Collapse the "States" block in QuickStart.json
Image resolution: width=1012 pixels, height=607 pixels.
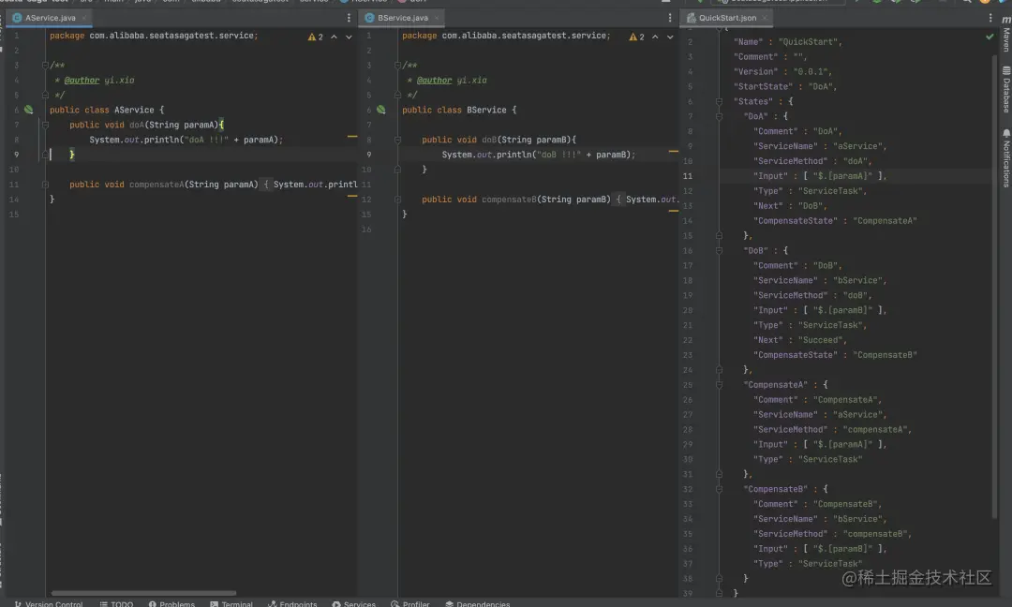pyautogui.click(x=719, y=101)
